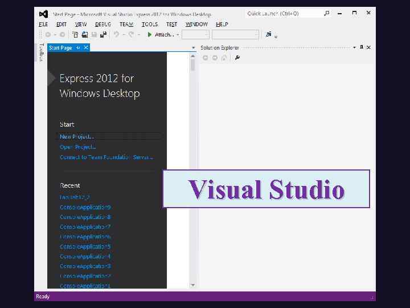Image resolution: width=410 pixels, height=308 pixels.
Task: Open the DEBUG menu
Action: point(103,25)
